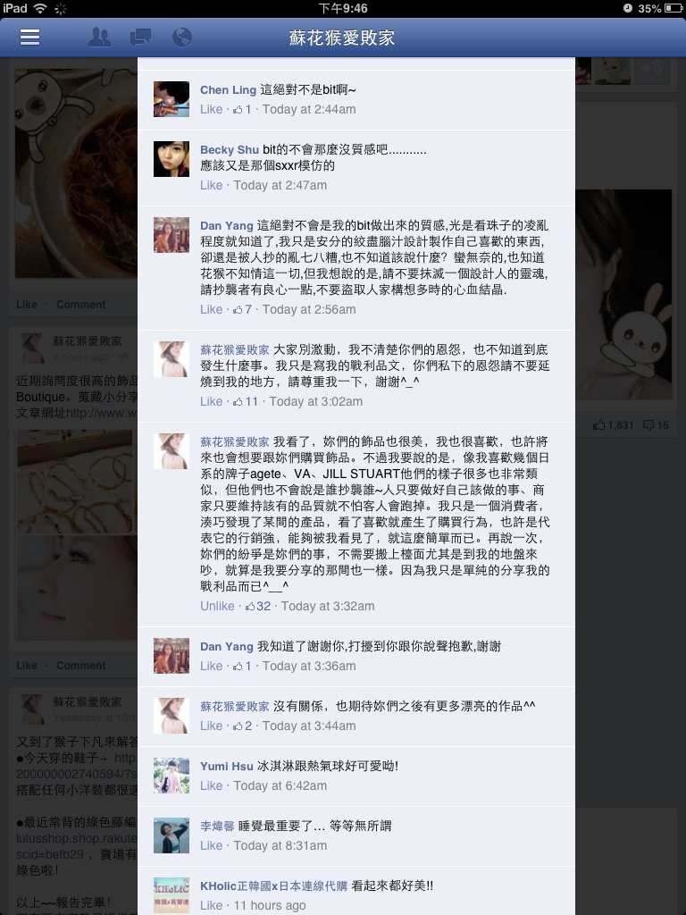The height and width of the screenshot is (915, 686).
Task: Tap the +6 more photos tile
Action: (x=652, y=70)
